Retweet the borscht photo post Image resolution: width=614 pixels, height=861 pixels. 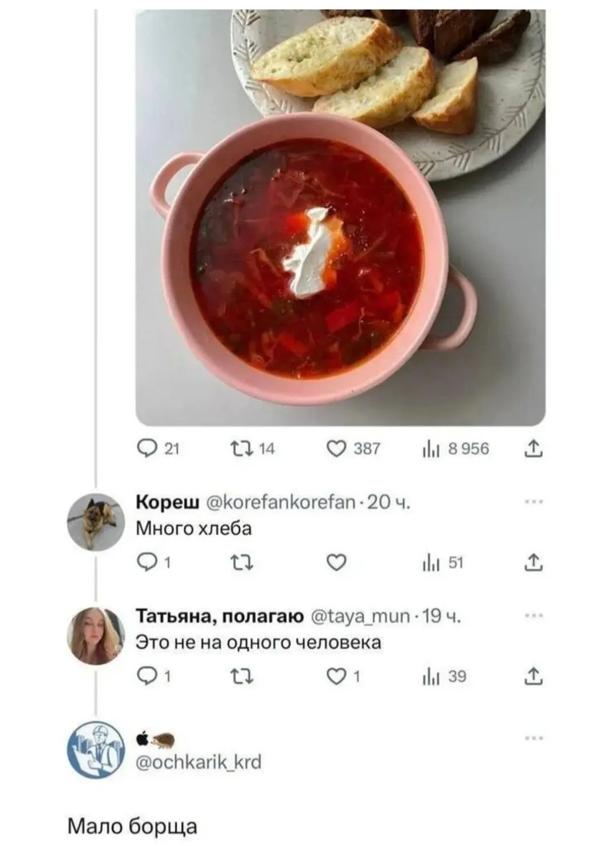[242, 448]
